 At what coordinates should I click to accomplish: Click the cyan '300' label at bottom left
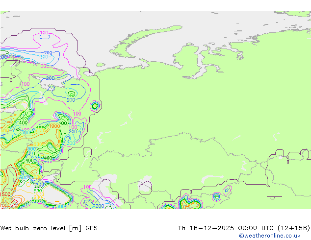(x=60, y=206)
